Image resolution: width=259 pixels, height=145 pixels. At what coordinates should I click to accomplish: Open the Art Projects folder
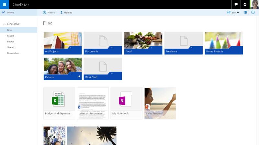(x=62, y=43)
